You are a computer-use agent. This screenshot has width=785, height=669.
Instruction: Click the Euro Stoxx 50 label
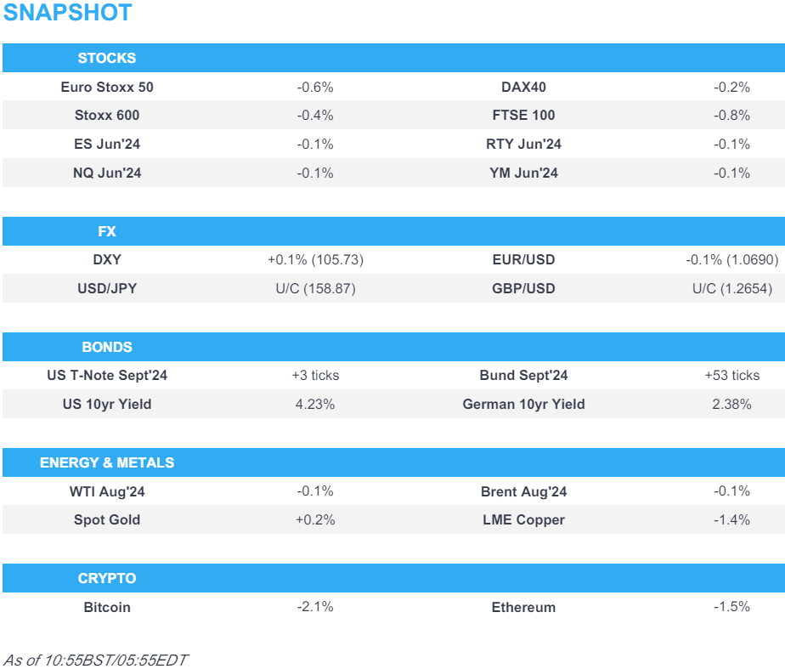point(107,87)
